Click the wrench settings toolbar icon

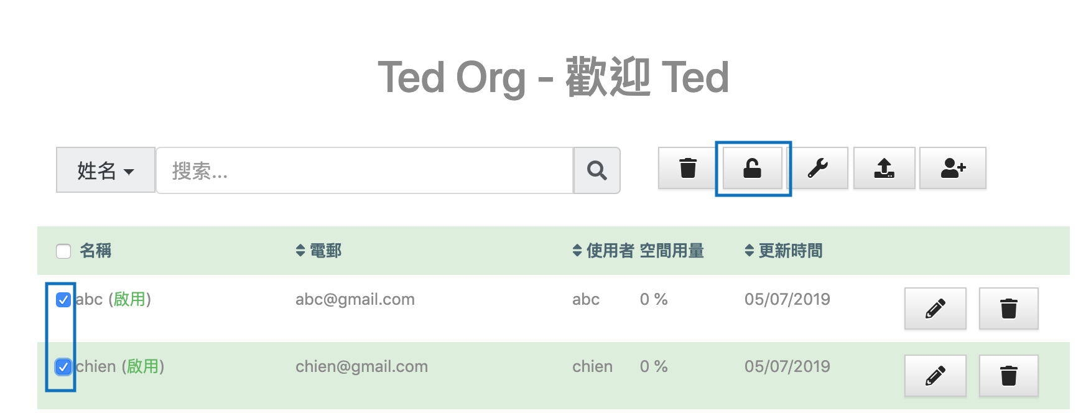[817, 168]
